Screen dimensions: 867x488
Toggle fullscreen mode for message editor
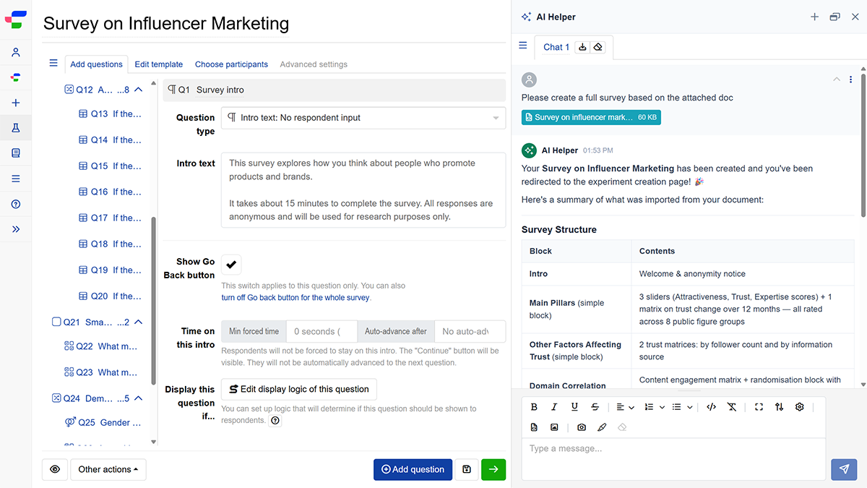click(x=759, y=407)
